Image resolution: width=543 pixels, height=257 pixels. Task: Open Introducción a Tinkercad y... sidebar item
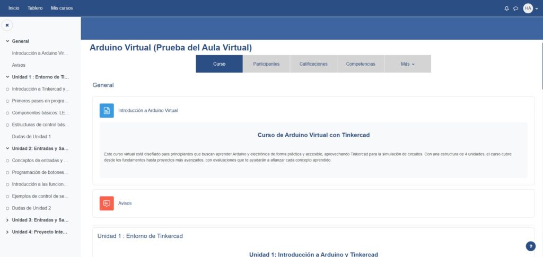pos(40,89)
